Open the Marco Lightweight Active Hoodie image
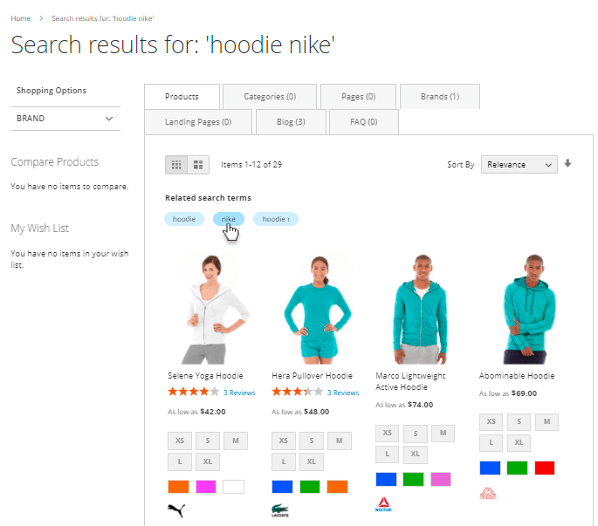598x526 pixels. (420, 309)
